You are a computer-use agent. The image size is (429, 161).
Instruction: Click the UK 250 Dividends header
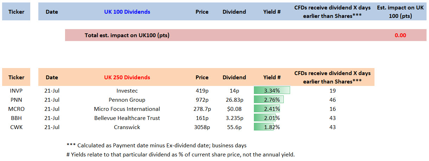tap(127, 77)
